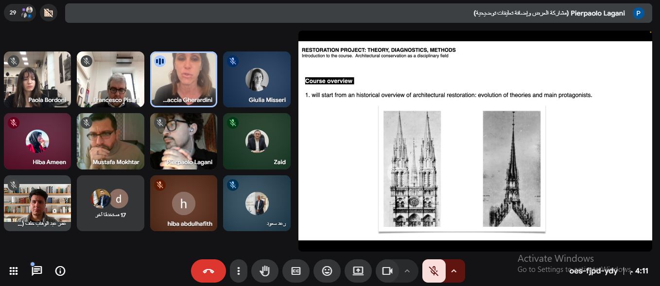Click Mustafa Mokhtar's video tile

click(110, 141)
